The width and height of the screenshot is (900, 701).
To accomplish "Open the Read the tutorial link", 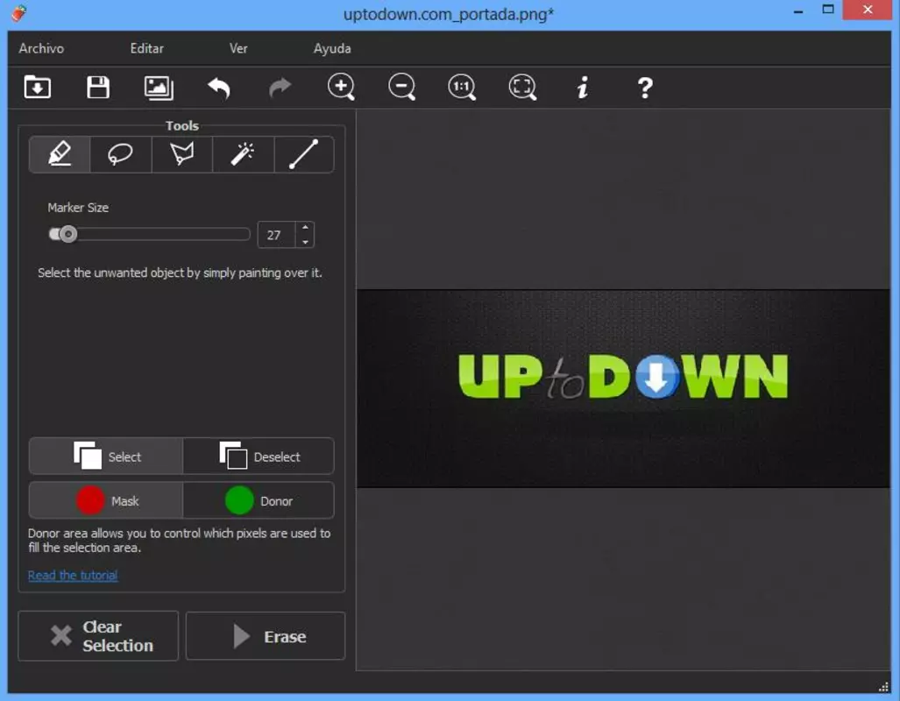I will click(73, 576).
